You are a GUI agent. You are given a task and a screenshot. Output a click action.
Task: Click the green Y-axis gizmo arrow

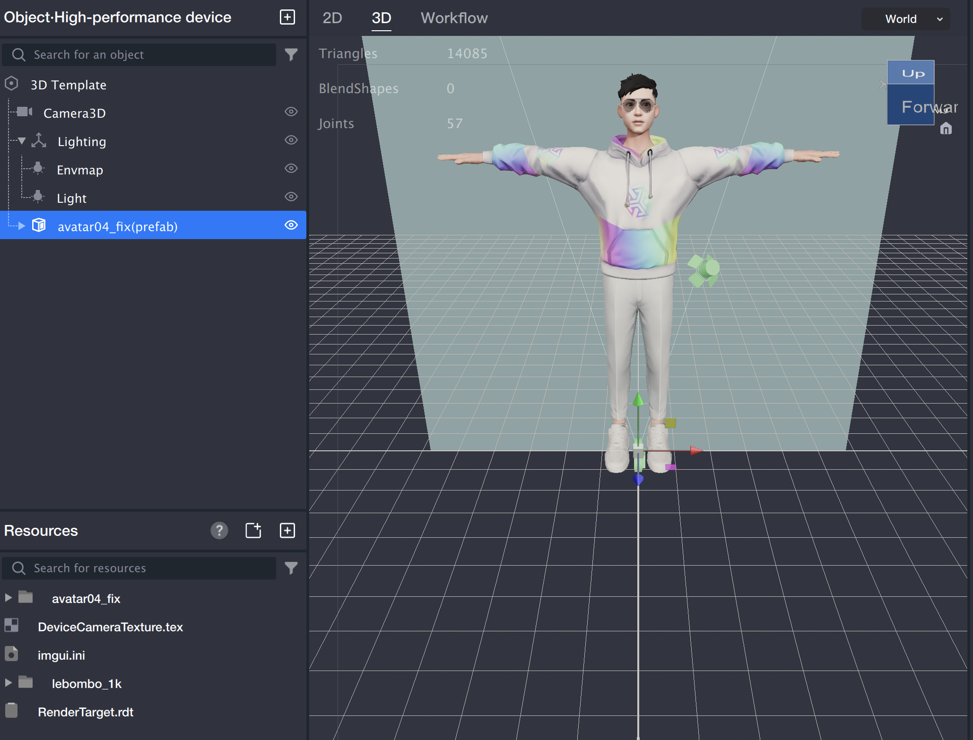[638, 400]
